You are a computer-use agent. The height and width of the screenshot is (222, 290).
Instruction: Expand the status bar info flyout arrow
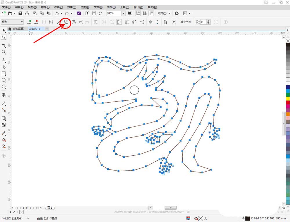[x=28, y=218]
